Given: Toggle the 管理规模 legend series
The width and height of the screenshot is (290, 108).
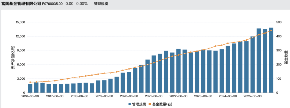Looking at the screenshot, I should tap(137, 104).
